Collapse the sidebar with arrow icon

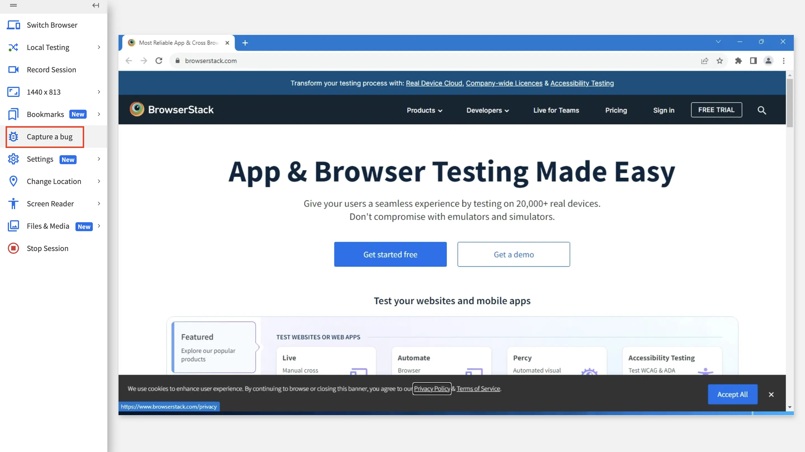[96, 5]
